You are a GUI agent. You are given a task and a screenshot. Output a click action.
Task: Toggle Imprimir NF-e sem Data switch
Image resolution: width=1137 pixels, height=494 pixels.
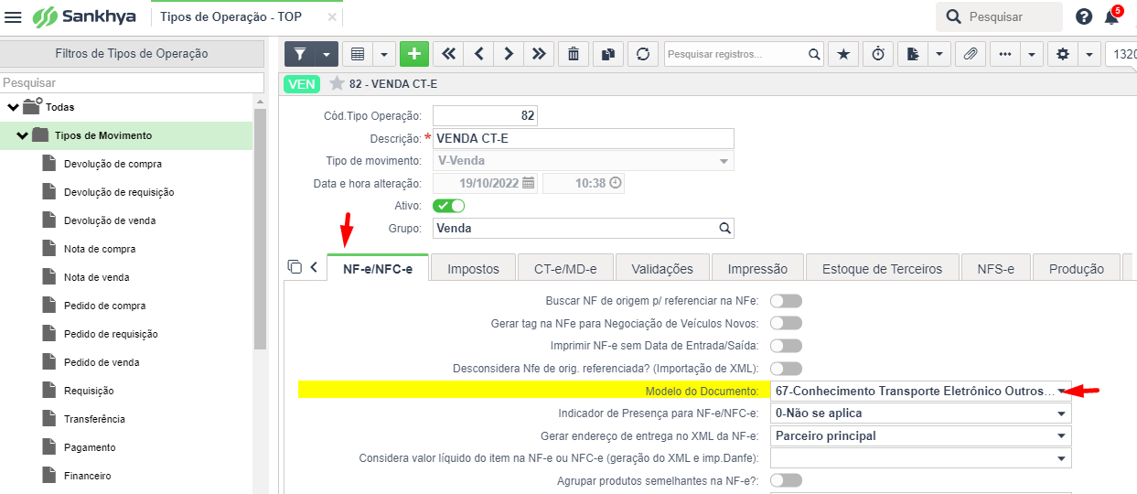tap(786, 346)
